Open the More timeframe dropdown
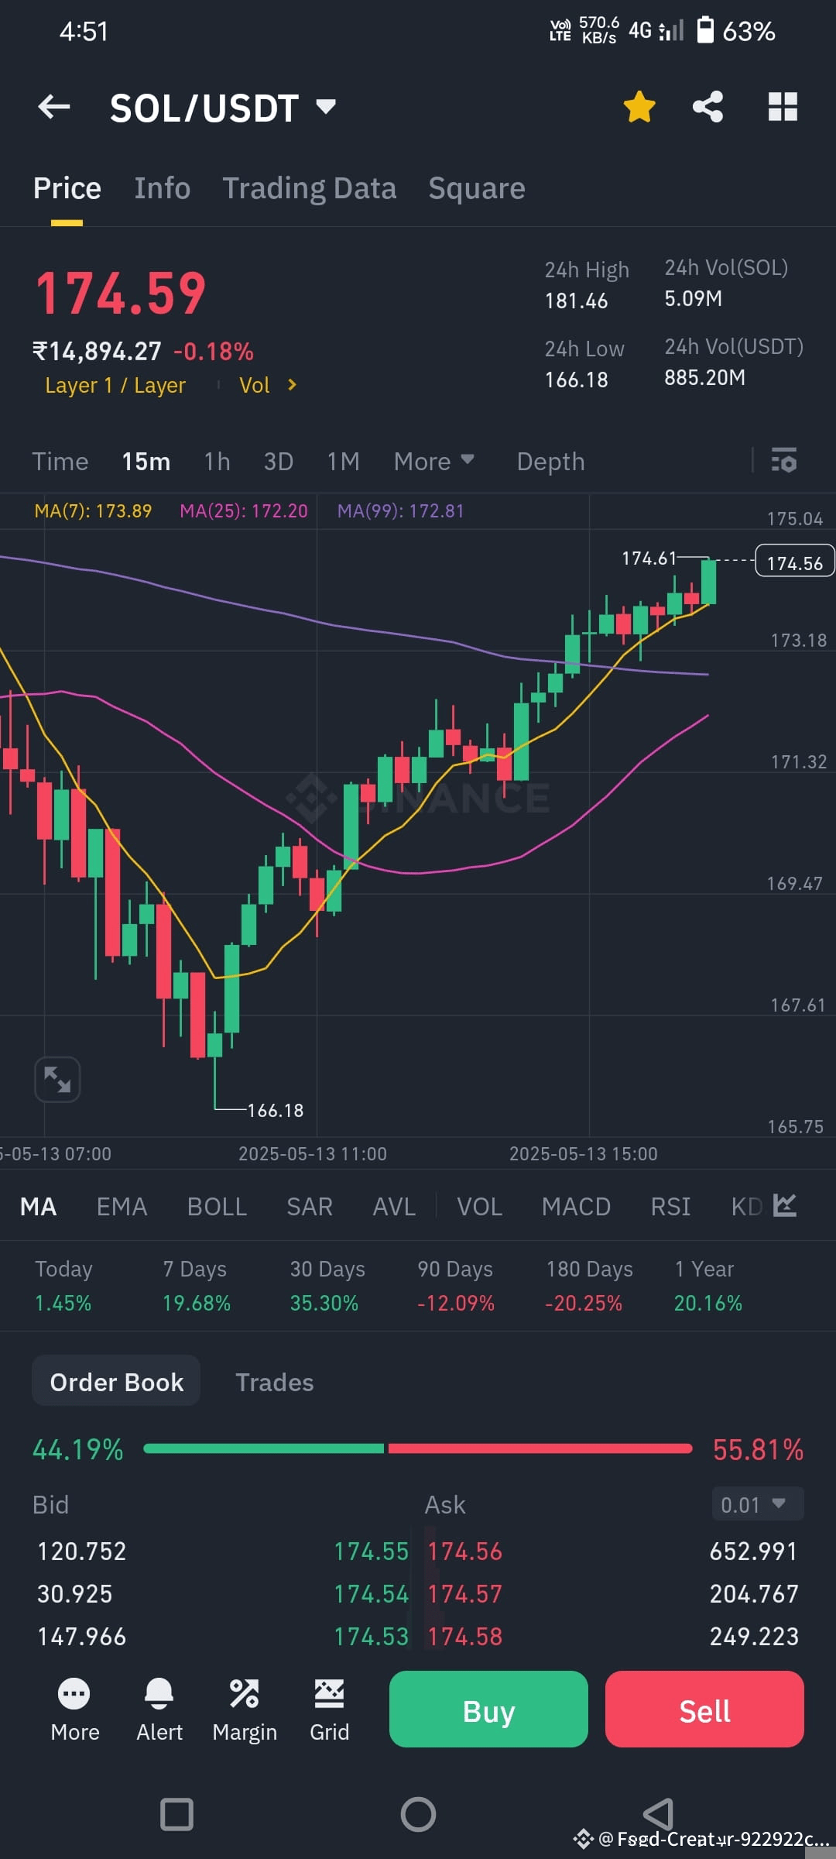This screenshot has height=1859, width=836. (433, 461)
